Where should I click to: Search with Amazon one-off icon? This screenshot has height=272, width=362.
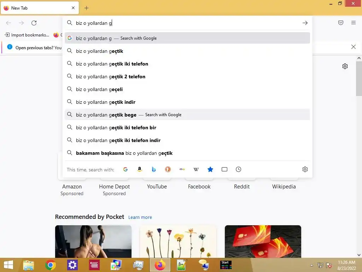139,169
